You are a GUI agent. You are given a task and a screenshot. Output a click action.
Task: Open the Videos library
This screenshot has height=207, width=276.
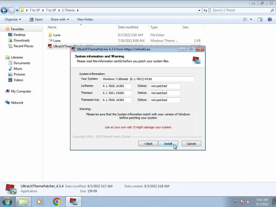coord(18,80)
